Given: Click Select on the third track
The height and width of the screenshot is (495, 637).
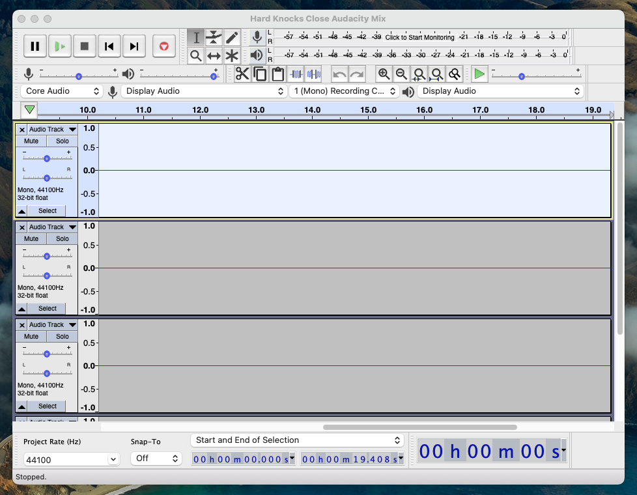Looking at the screenshot, I should (x=47, y=406).
